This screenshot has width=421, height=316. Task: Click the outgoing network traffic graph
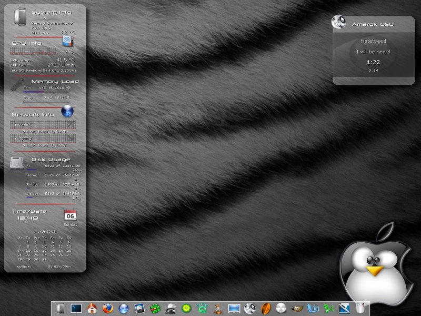43,139
